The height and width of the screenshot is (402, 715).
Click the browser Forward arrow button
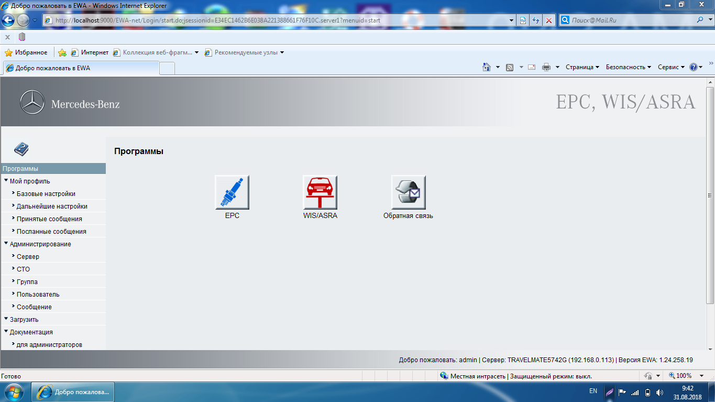(23, 20)
